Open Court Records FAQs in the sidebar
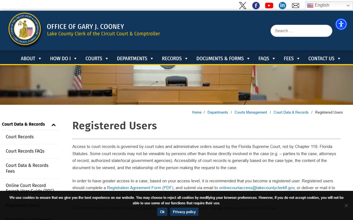353x220 pixels. tap(25, 151)
